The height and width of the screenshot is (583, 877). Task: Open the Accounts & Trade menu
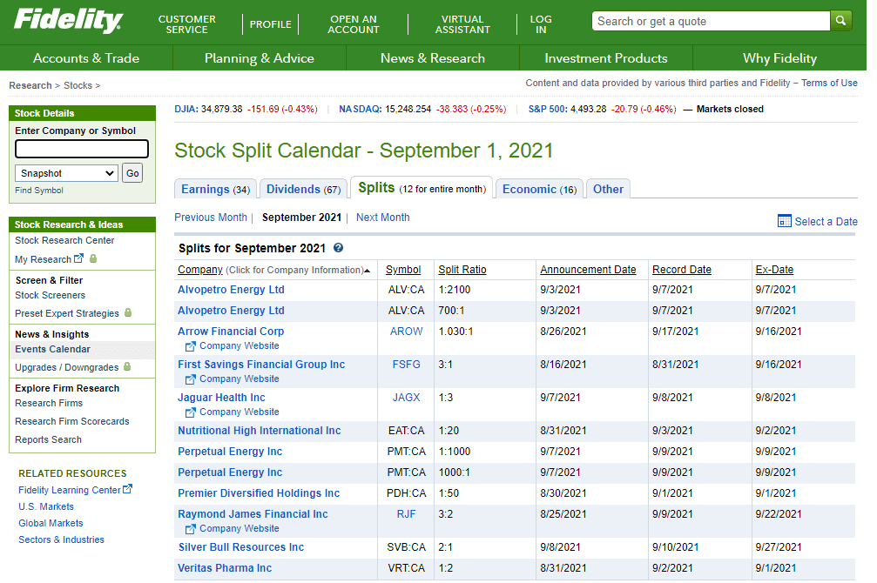(86, 58)
